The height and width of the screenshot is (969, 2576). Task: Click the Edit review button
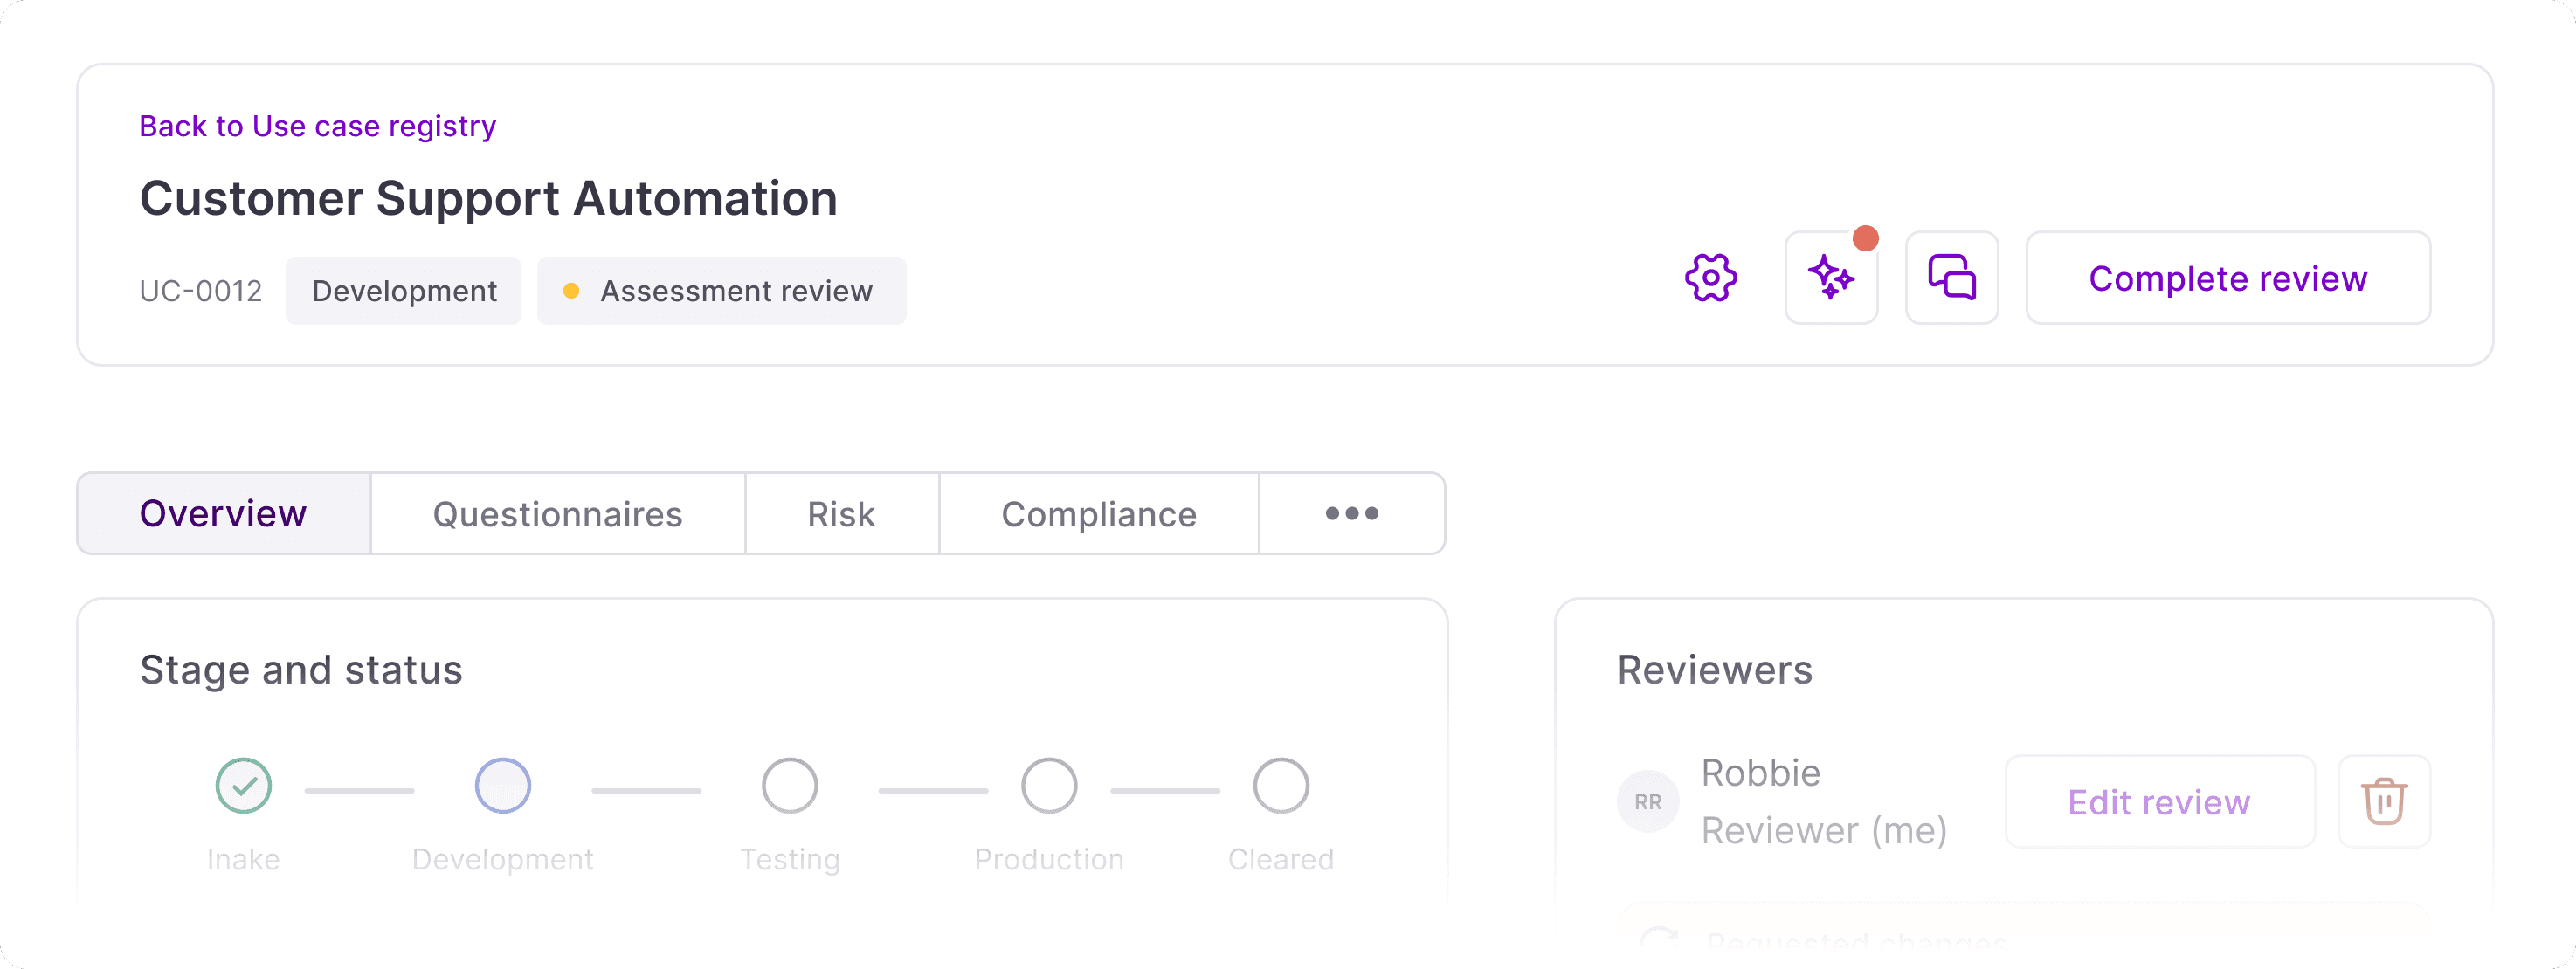tap(2158, 801)
